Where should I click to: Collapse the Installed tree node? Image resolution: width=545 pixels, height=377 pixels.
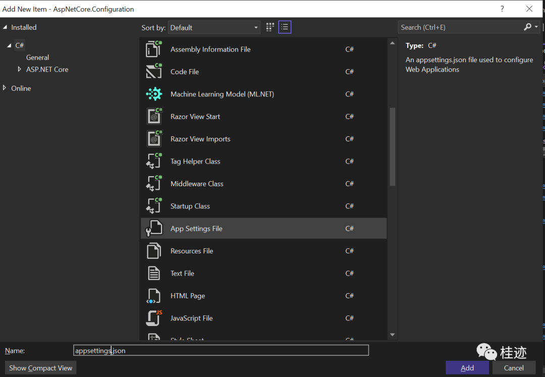[x=5, y=27]
